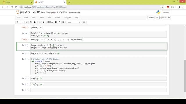The width and height of the screenshot is (186, 104).
Task: Open the Widgets menu
Action: click(x=67, y=18)
